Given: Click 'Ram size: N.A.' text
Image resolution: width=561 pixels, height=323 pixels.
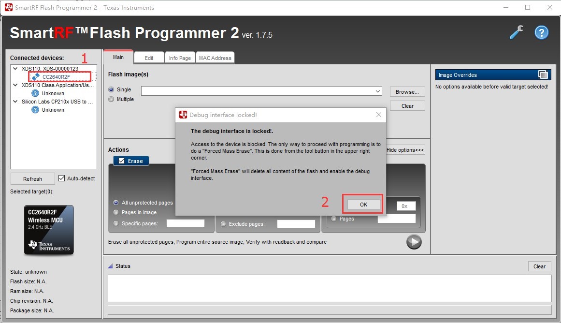Looking at the screenshot, I should click(x=27, y=291).
